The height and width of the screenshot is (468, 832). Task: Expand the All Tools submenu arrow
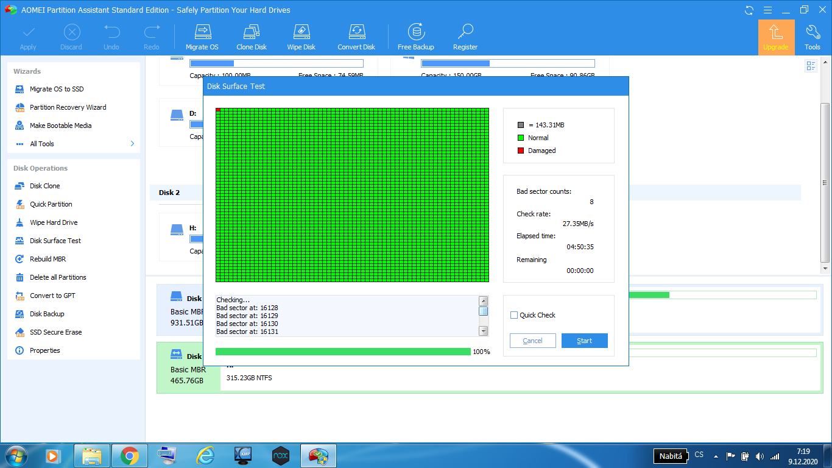coord(132,144)
